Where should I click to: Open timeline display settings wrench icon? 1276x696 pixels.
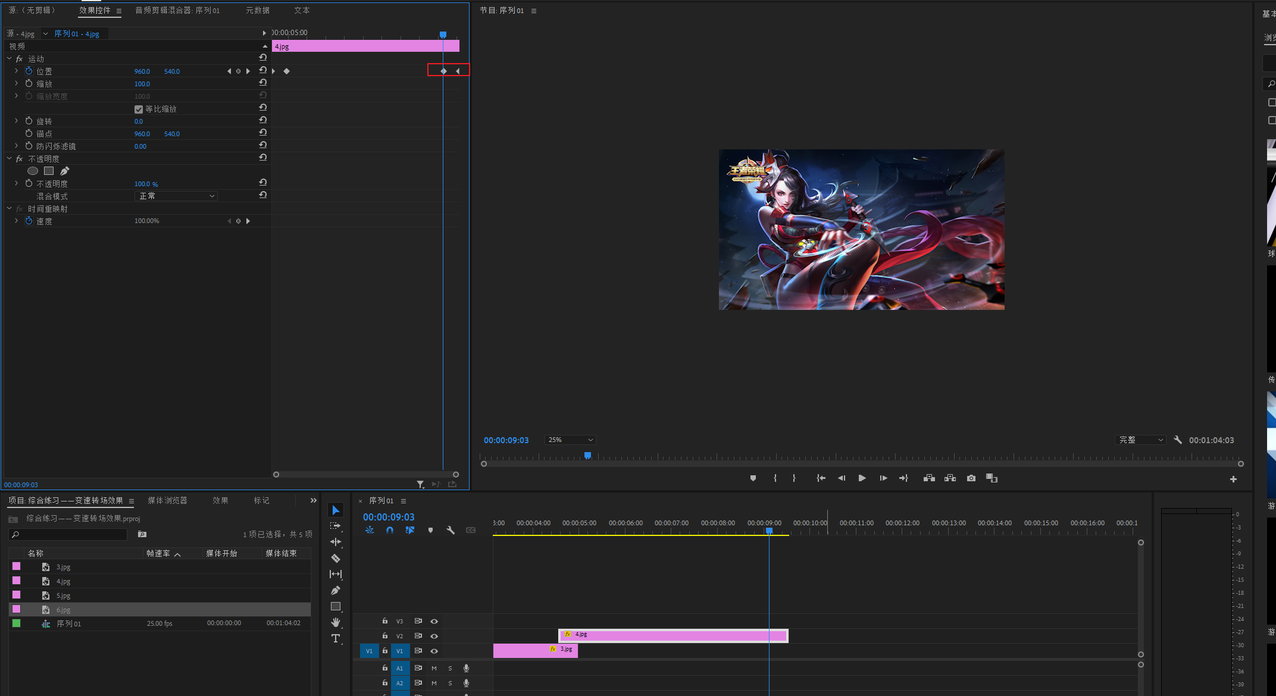(451, 530)
